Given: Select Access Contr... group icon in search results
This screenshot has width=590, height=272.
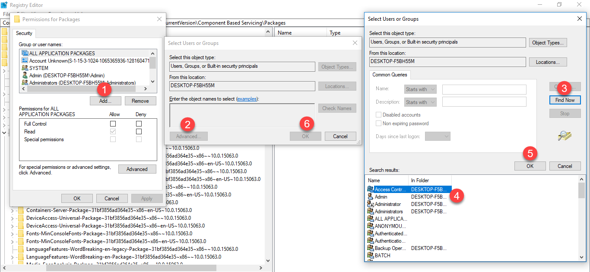Looking at the screenshot, I should point(370,189).
